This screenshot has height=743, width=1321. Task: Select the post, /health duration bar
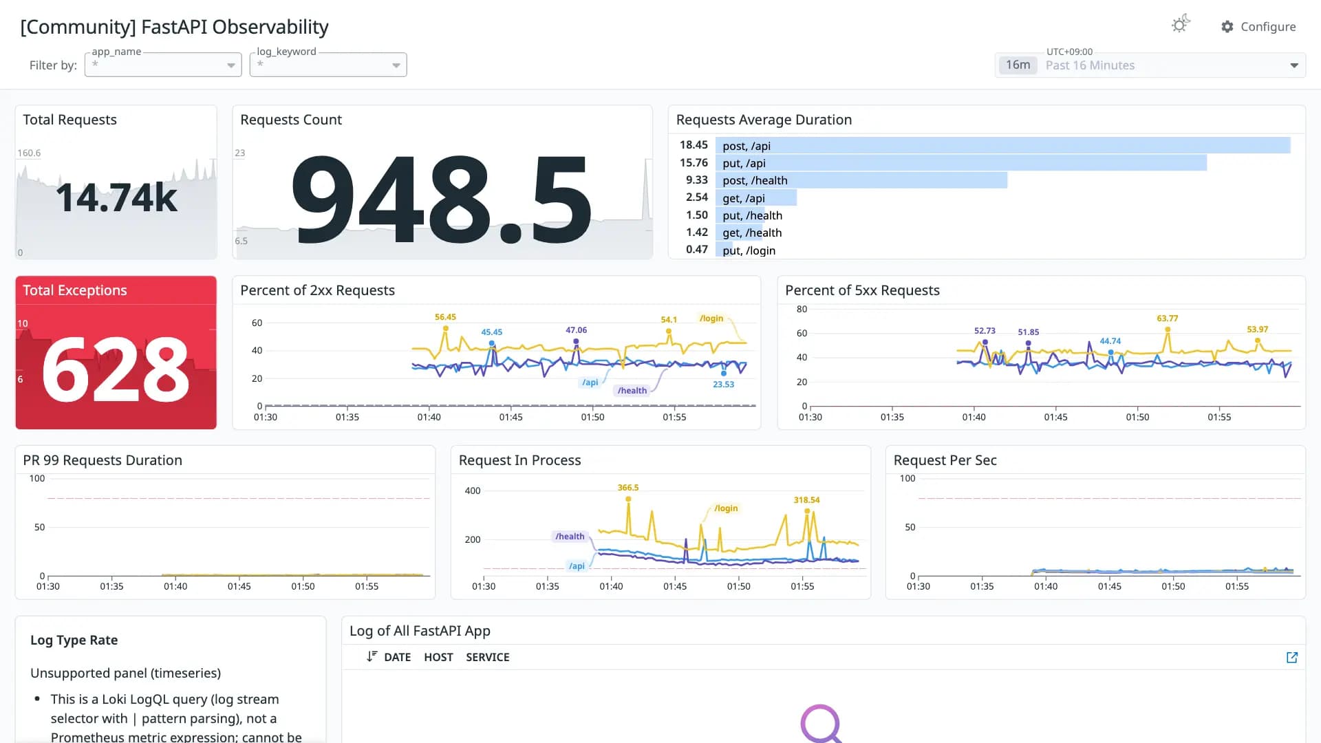861,180
